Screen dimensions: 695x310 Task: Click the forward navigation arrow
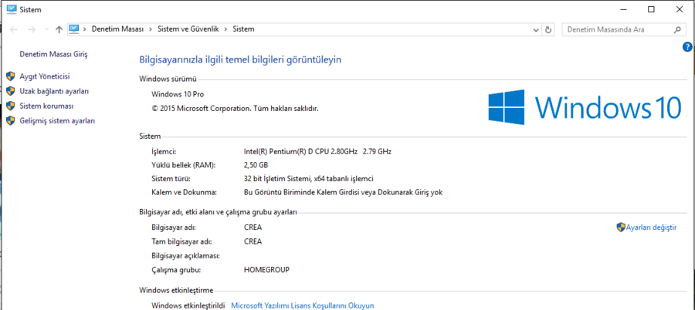[32, 29]
